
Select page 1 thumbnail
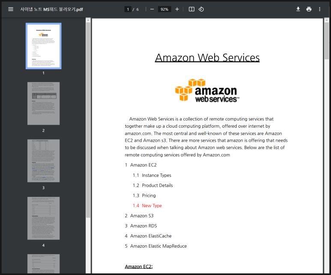44,46
